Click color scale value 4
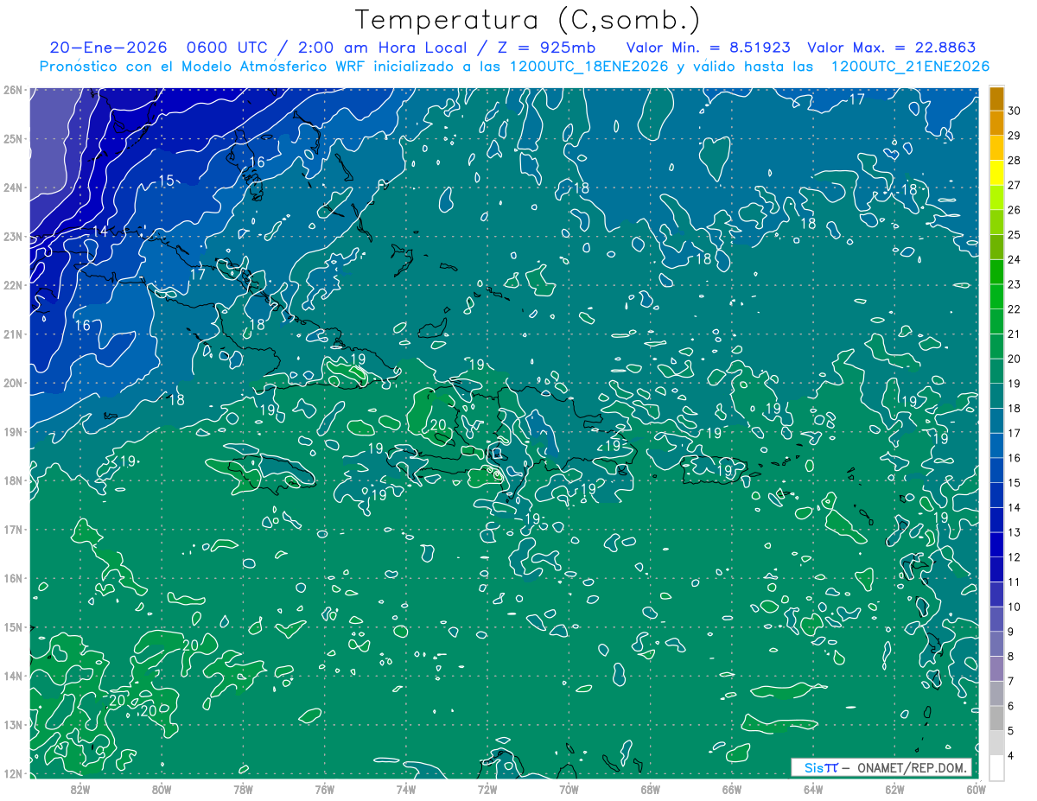Screen dimensions: 1037x801 1012,755
